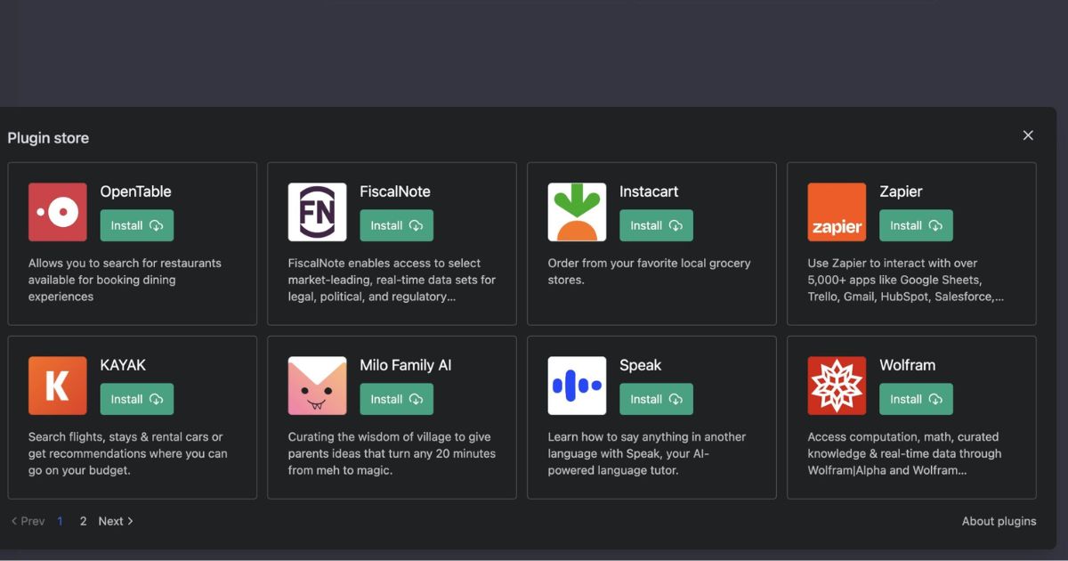Click the orange Zapier logo
The image size is (1068, 561).
click(837, 211)
